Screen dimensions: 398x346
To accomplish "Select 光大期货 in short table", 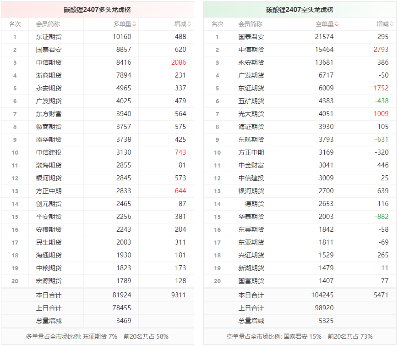I will coord(251,114).
